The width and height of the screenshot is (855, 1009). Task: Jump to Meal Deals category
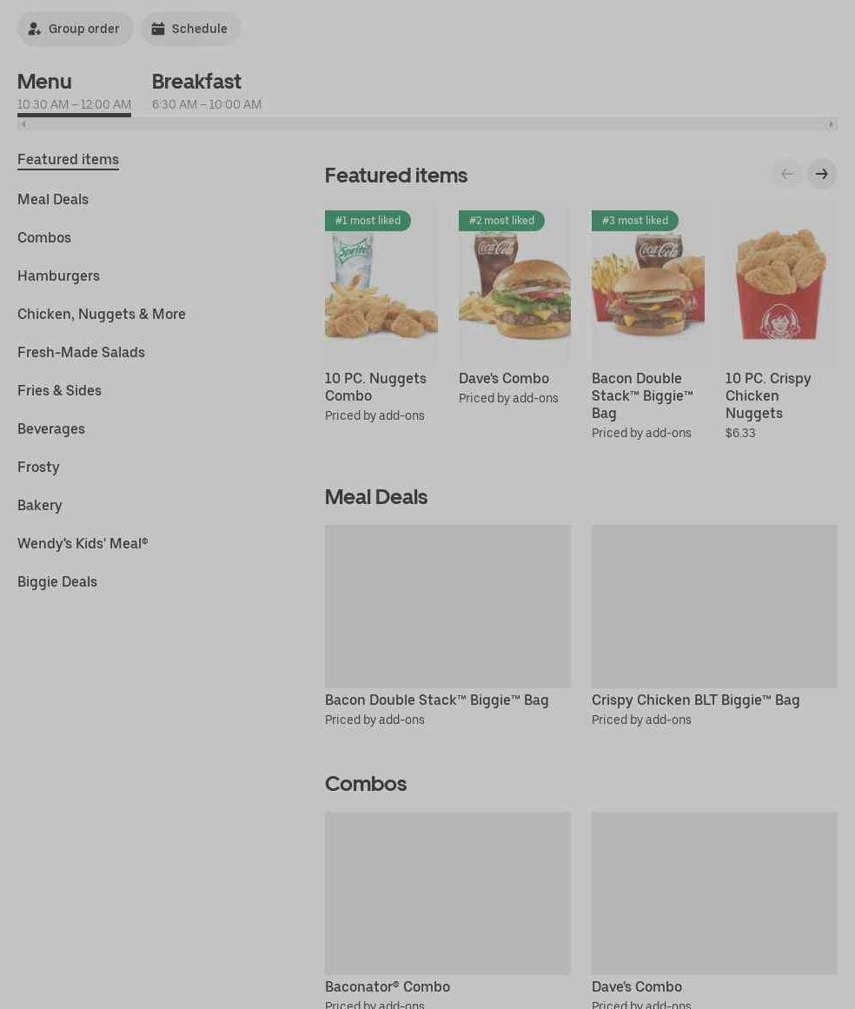pyautogui.click(x=53, y=200)
